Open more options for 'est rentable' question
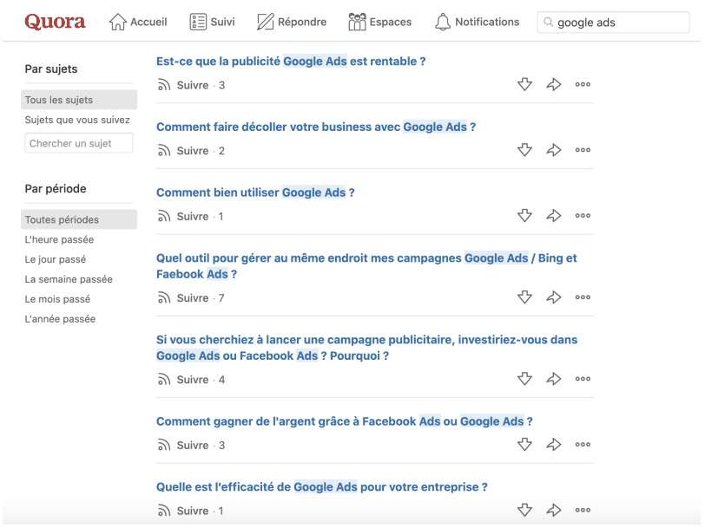The height and width of the screenshot is (528, 705). pyautogui.click(x=583, y=84)
